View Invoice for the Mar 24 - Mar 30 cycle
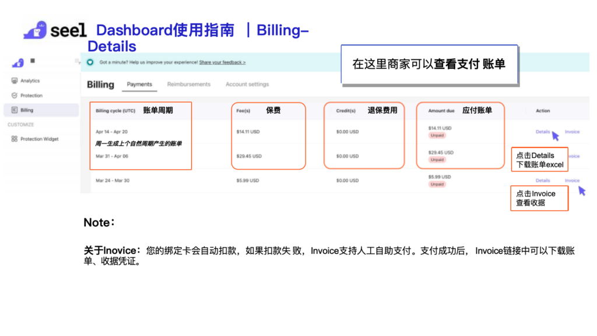Image resolution: width=597 pixels, height=336 pixels. tap(572, 181)
